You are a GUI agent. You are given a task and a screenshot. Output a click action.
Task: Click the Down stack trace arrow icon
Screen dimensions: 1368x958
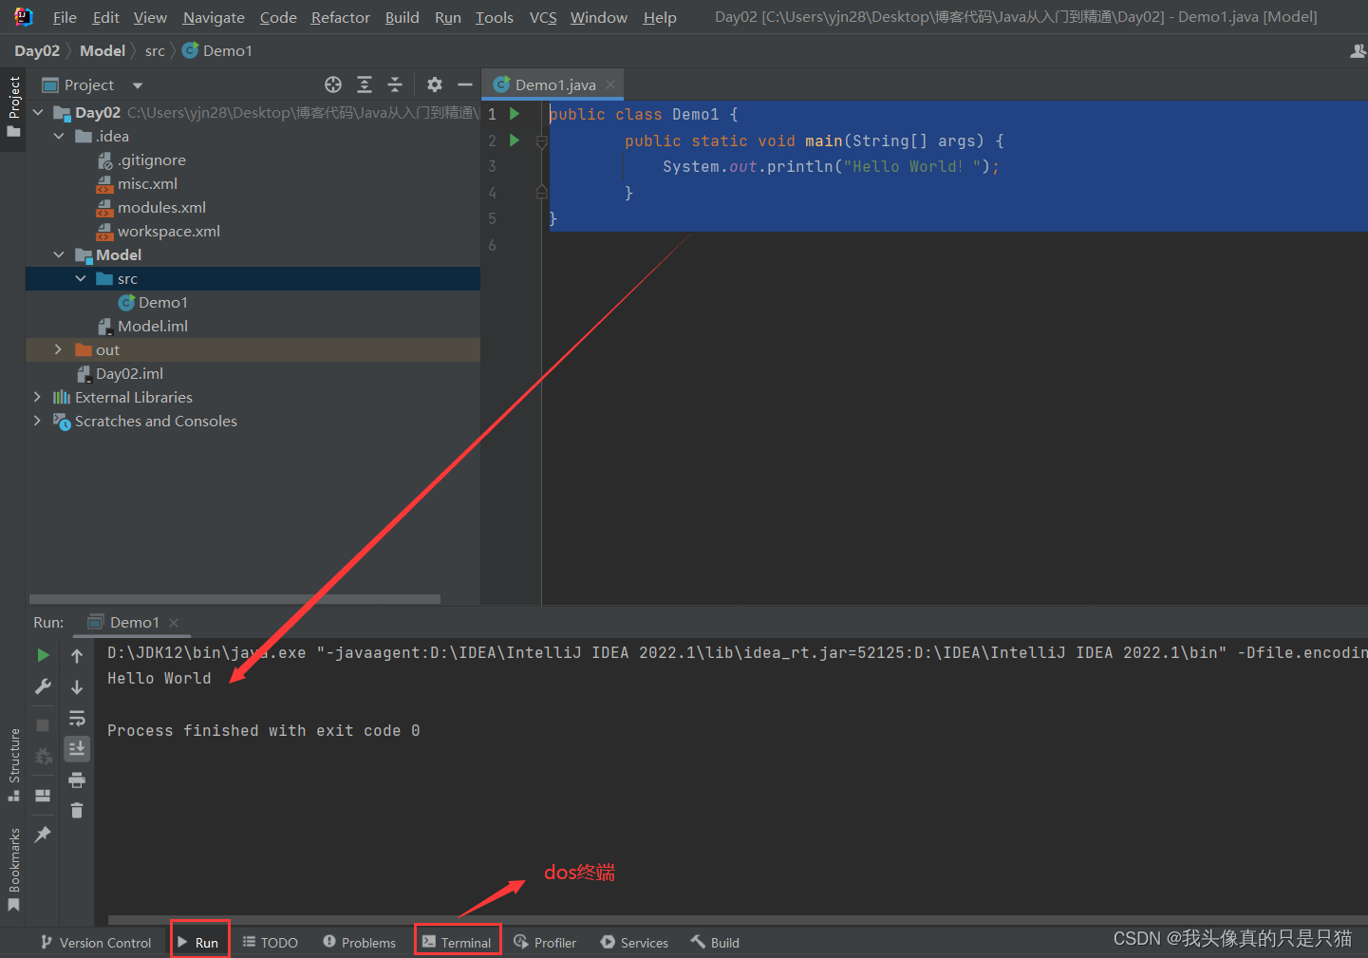click(77, 686)
